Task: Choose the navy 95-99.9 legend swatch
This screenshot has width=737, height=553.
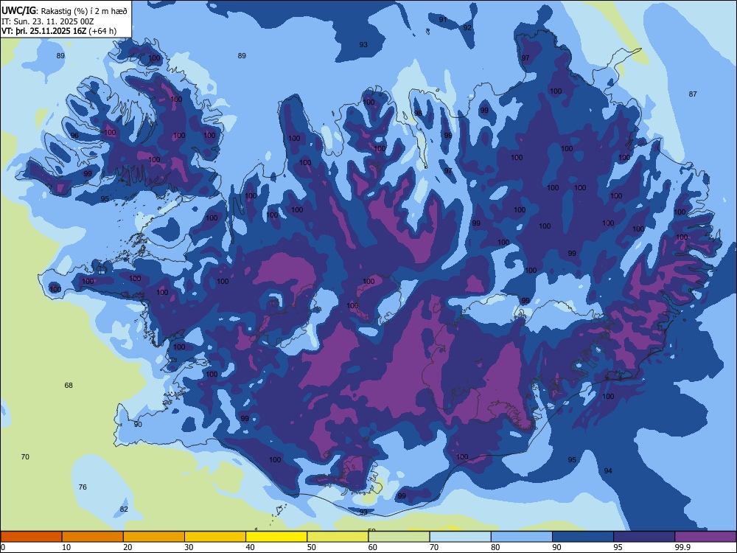Action: [644, 537]
